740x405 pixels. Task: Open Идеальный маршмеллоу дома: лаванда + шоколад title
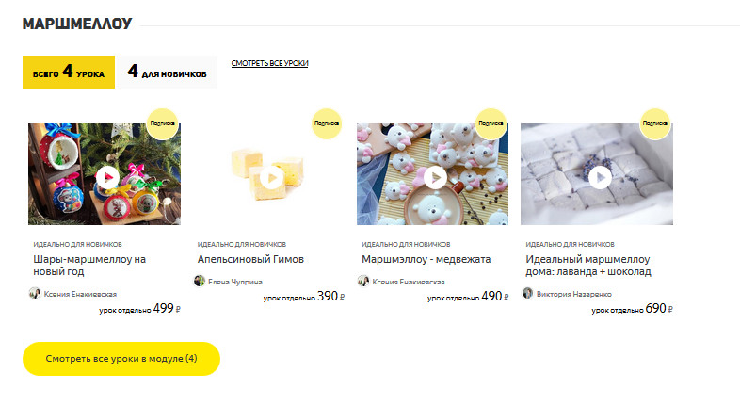click(x=588, y=266)
